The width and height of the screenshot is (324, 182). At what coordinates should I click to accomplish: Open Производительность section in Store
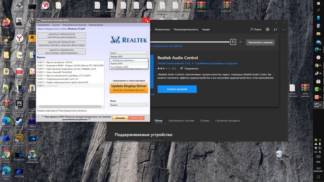186,29
